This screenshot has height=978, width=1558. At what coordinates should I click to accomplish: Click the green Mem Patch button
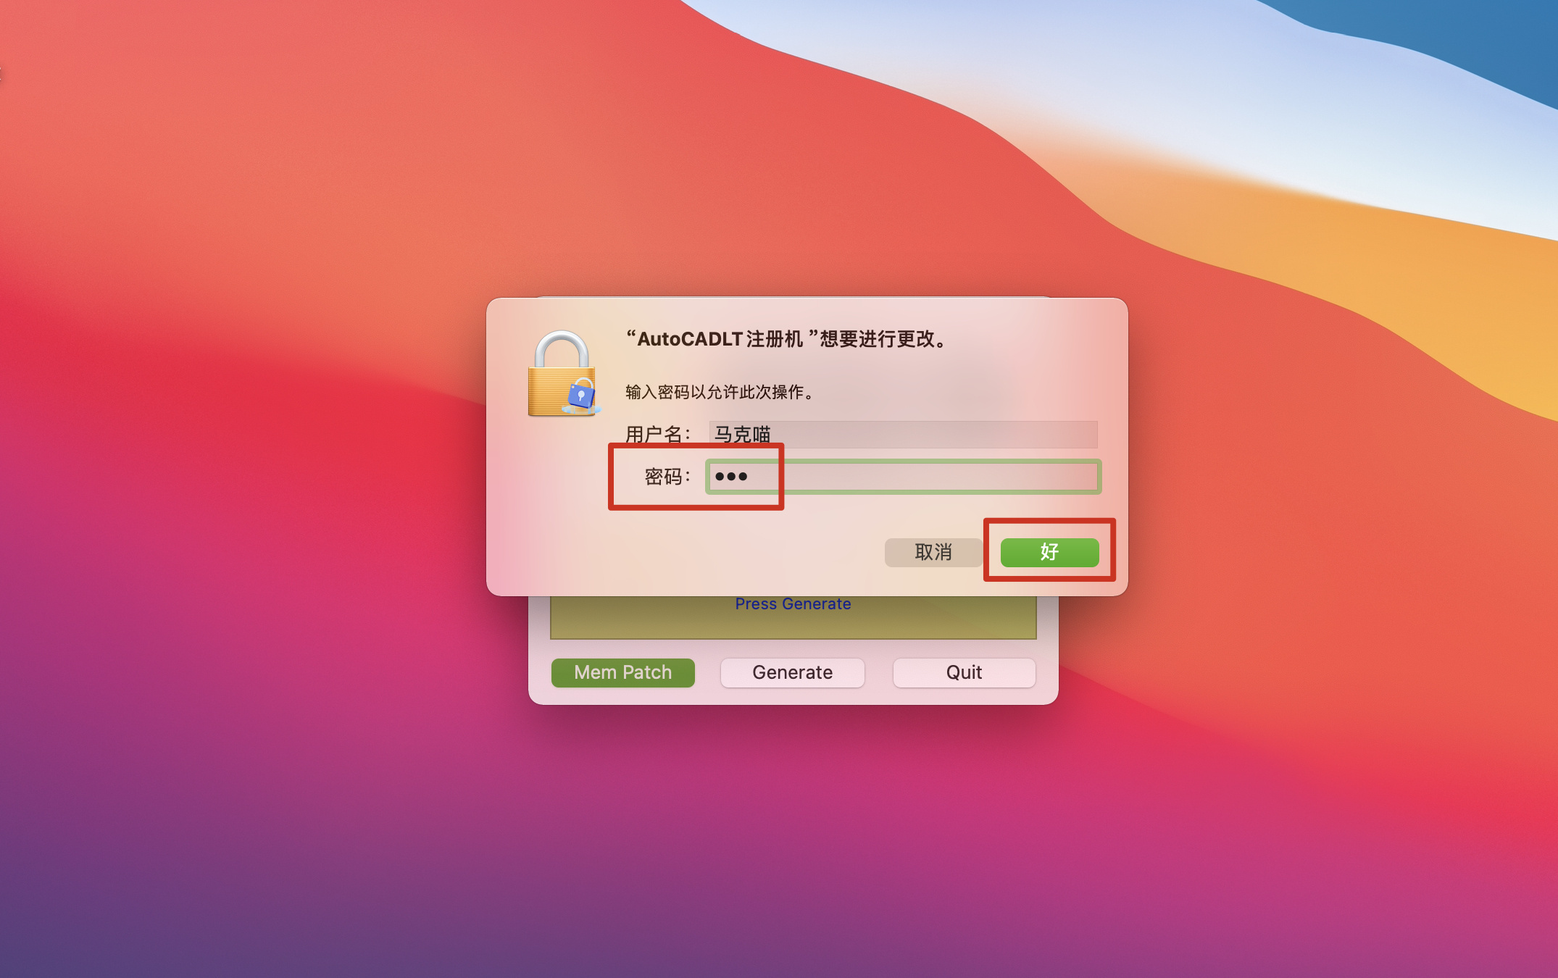tap(623, 672)
